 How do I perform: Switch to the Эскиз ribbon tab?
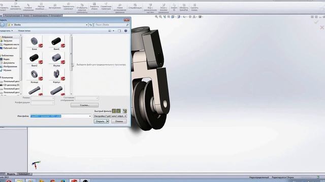point(26,16)
